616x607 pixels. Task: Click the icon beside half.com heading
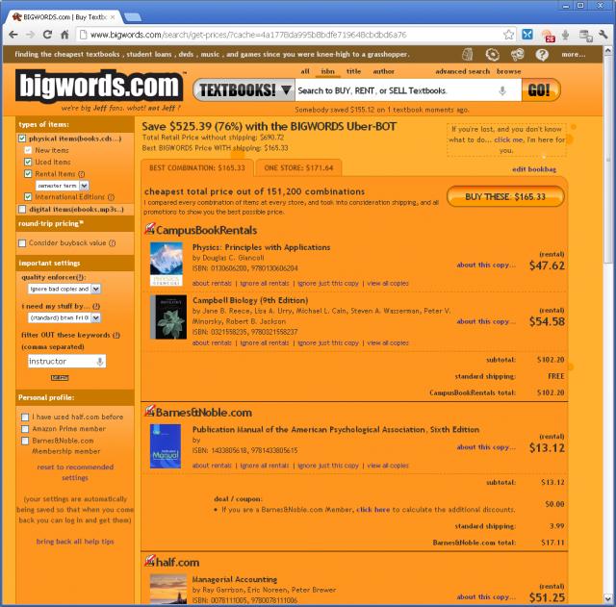click(149, 561)
